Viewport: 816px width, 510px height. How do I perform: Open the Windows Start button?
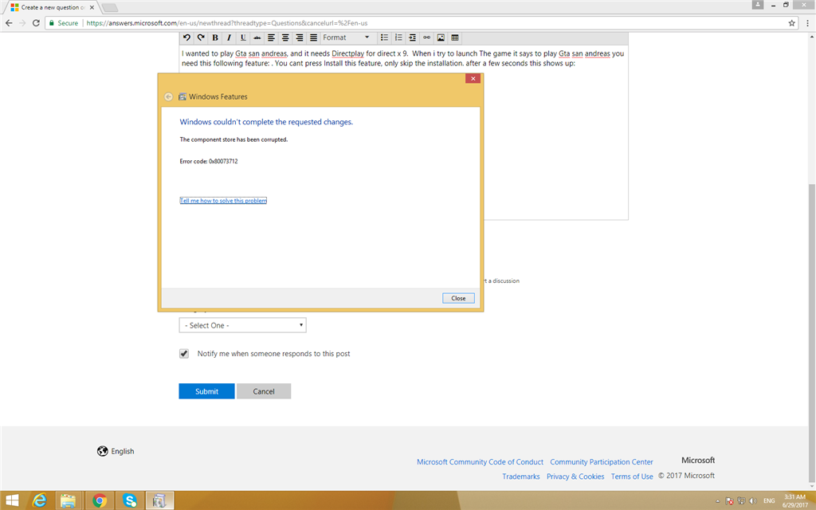(12, 500)
